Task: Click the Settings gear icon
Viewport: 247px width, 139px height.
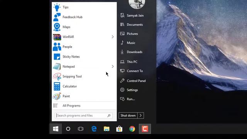Action: 122,90
